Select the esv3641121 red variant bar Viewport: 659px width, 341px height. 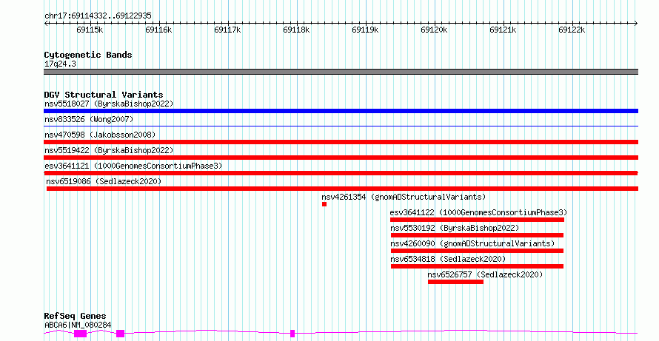pyautogui.click(x=341, y=173)
